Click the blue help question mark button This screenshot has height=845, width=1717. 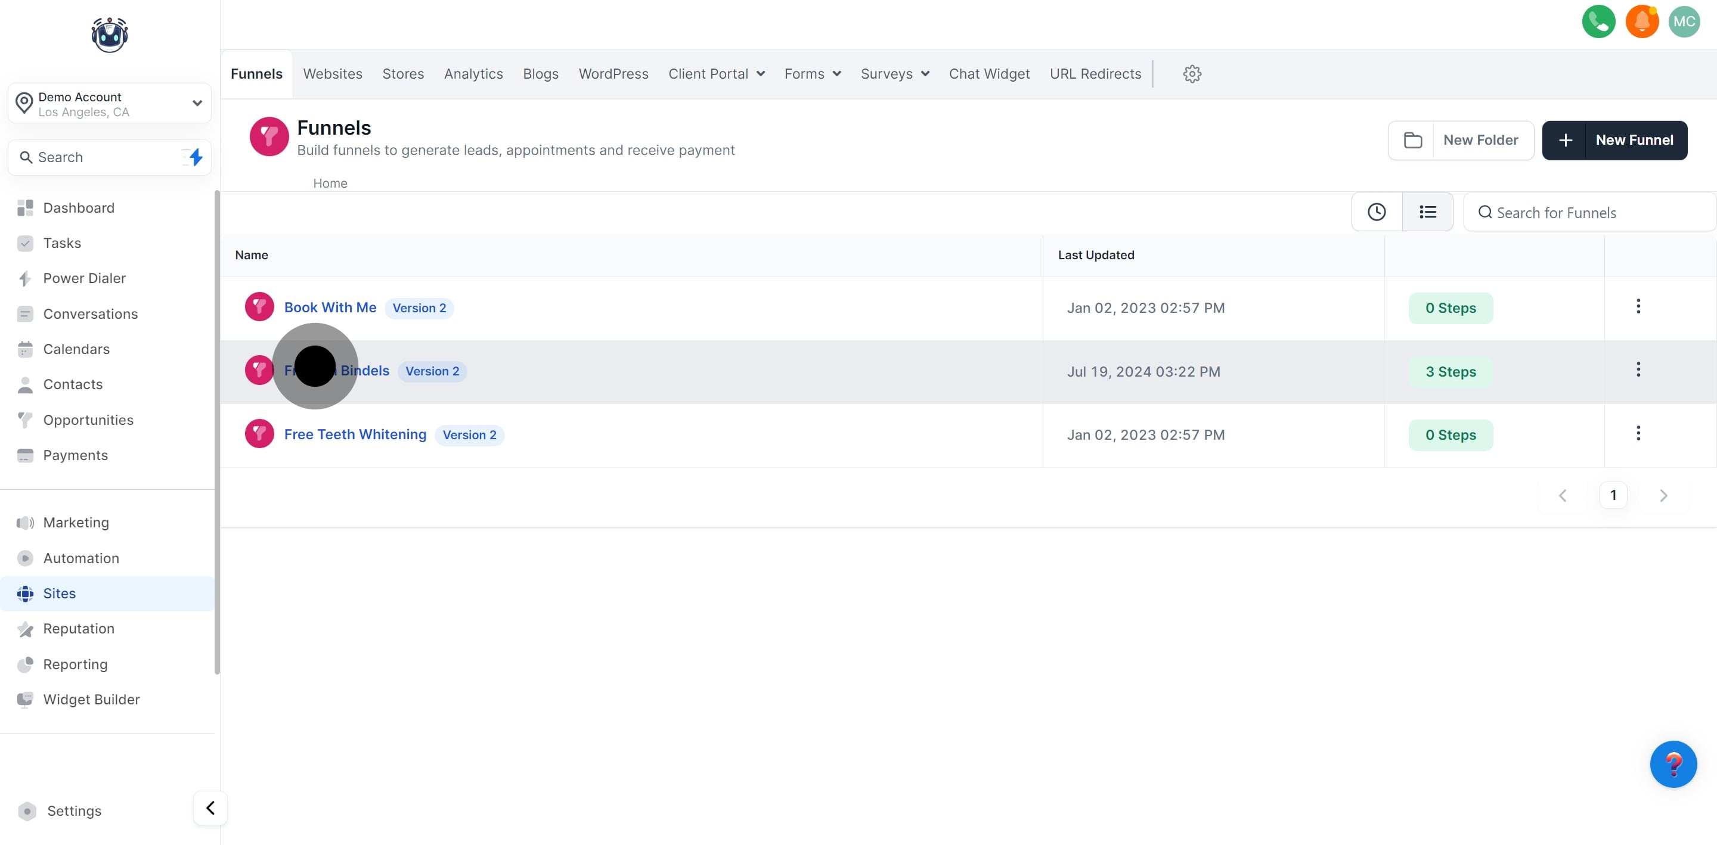point(1673,764)
